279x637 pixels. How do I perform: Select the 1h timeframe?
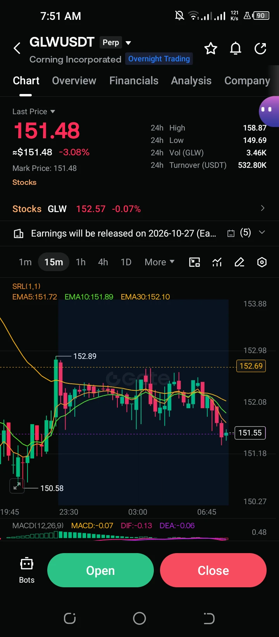(x=81, y=262)
